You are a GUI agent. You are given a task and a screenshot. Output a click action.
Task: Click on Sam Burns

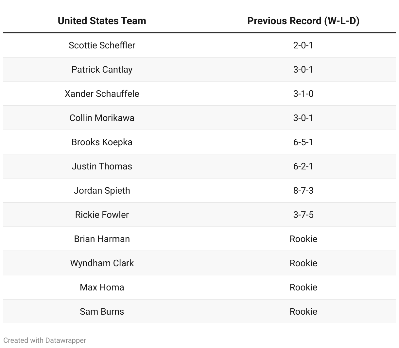[x=102, y=311]
